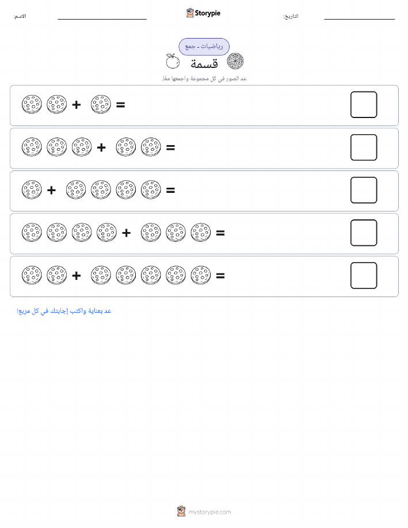Click the apple icon beside the title
408x528 pixels.
tap(173, 61)
